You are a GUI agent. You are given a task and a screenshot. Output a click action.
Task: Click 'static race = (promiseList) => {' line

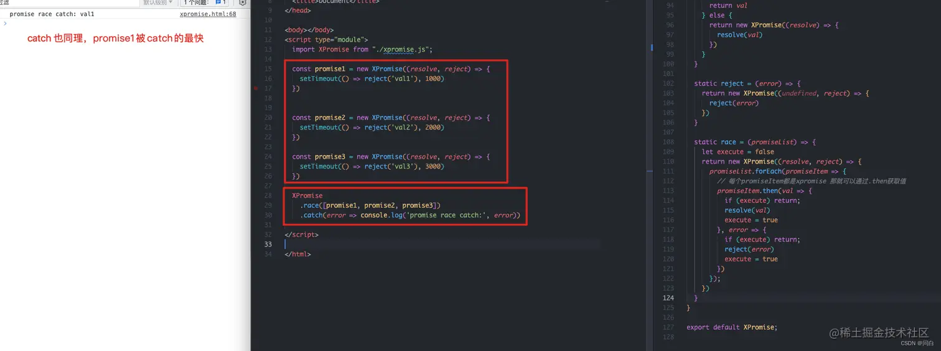pos(755,143)
